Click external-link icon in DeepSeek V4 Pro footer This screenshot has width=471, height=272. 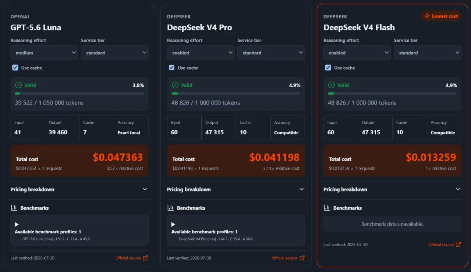[x=302, y=258]
